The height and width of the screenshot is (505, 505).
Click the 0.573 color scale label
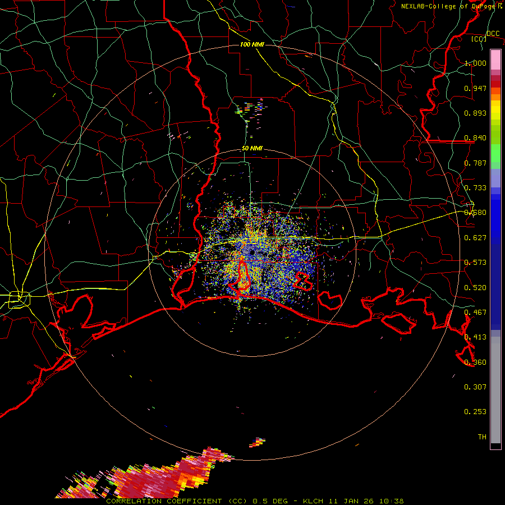coord(475,263)
